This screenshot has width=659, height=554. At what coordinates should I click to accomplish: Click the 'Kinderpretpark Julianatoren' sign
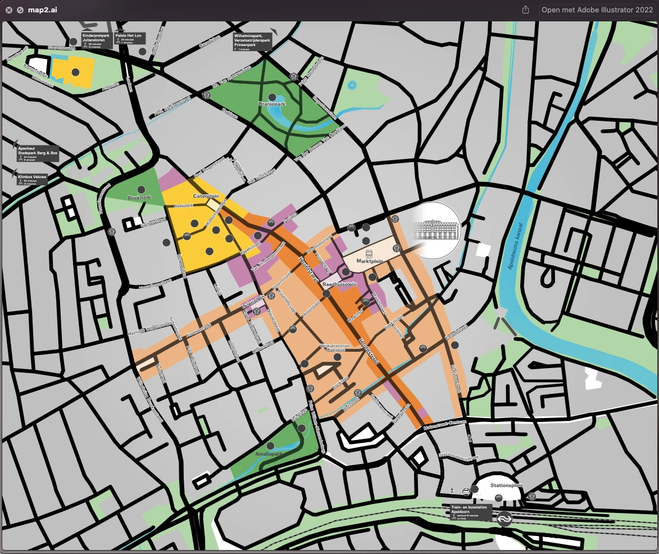coord(97,41)
